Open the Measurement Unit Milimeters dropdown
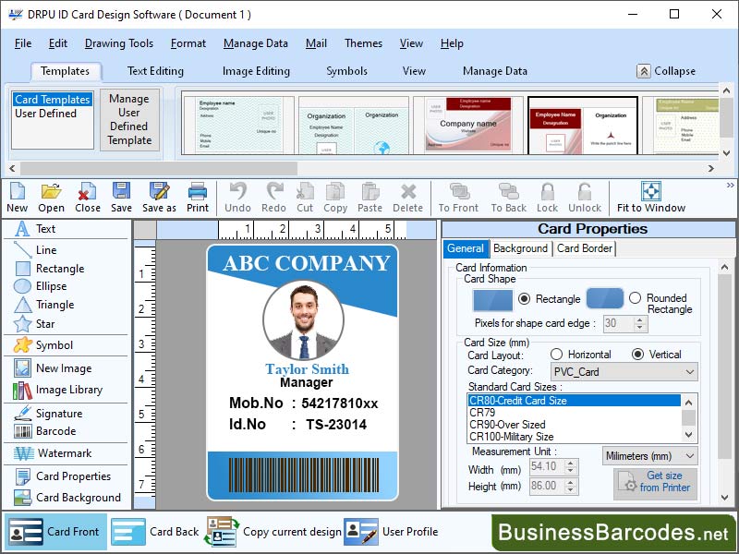Screen dimensions: 739x554 click(x=650, y=456)
